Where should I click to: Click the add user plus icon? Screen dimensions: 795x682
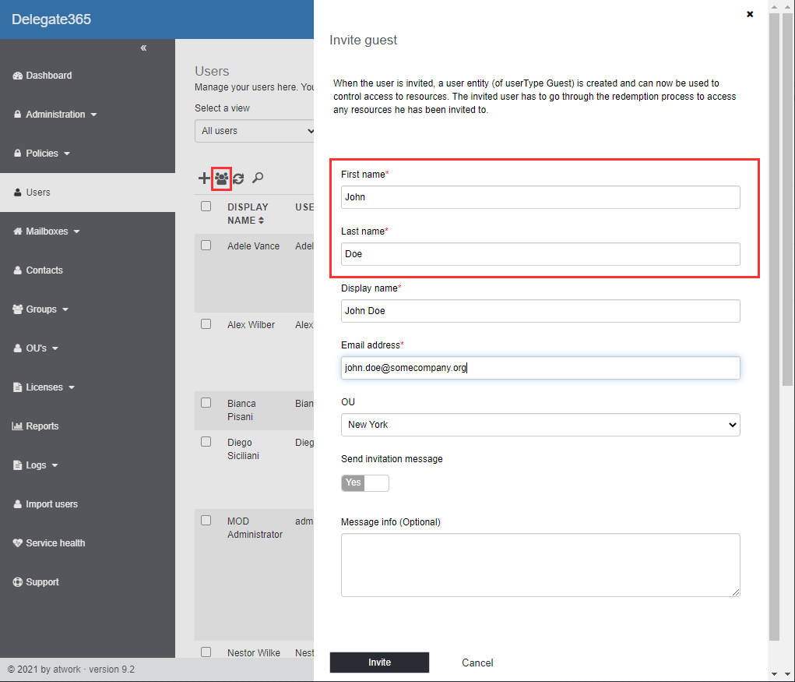pyautogui.click(x=204, y=178)
